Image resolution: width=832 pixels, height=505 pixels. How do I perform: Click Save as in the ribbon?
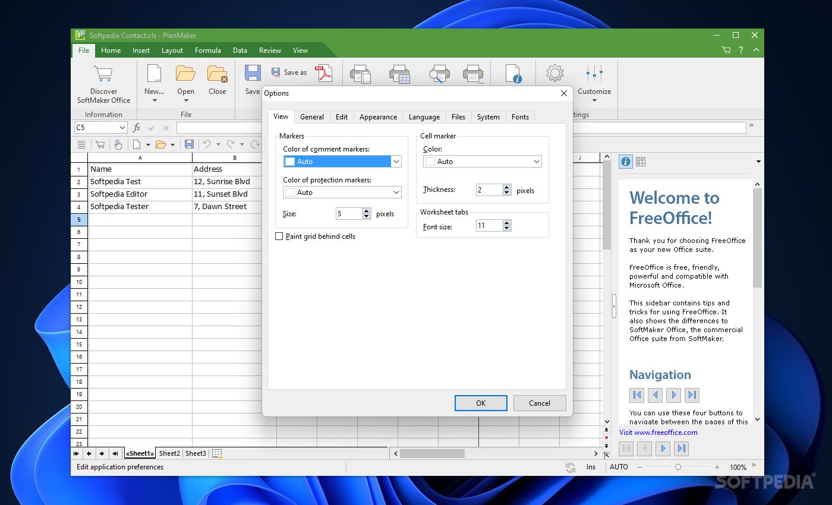[289, 72]
